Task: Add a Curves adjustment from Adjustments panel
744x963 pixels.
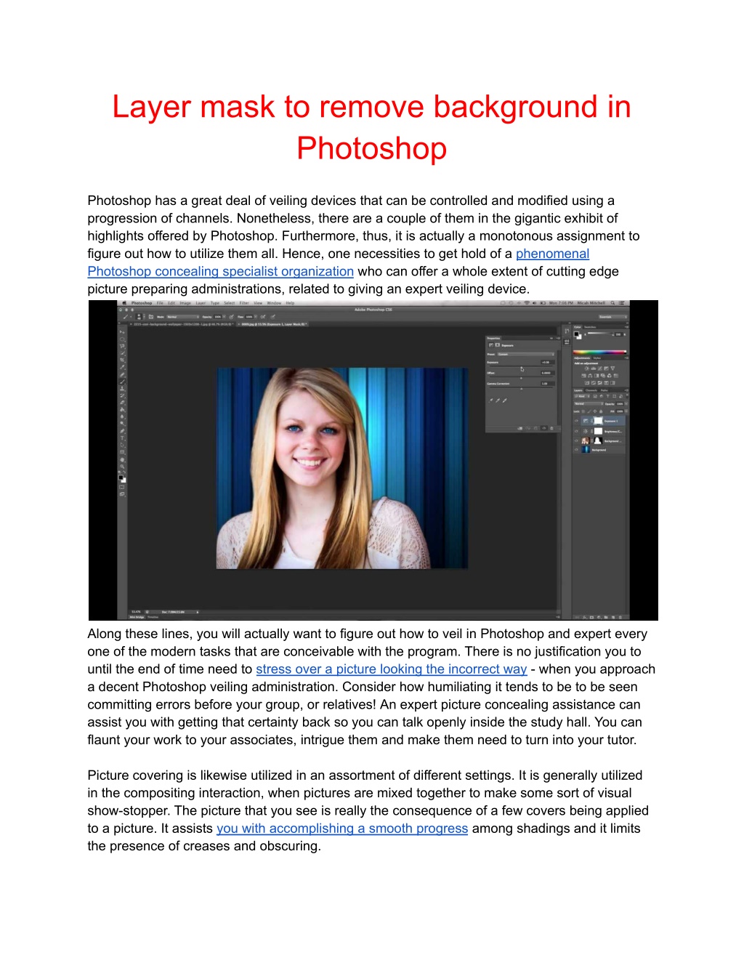Action: (x=600, y=368)
